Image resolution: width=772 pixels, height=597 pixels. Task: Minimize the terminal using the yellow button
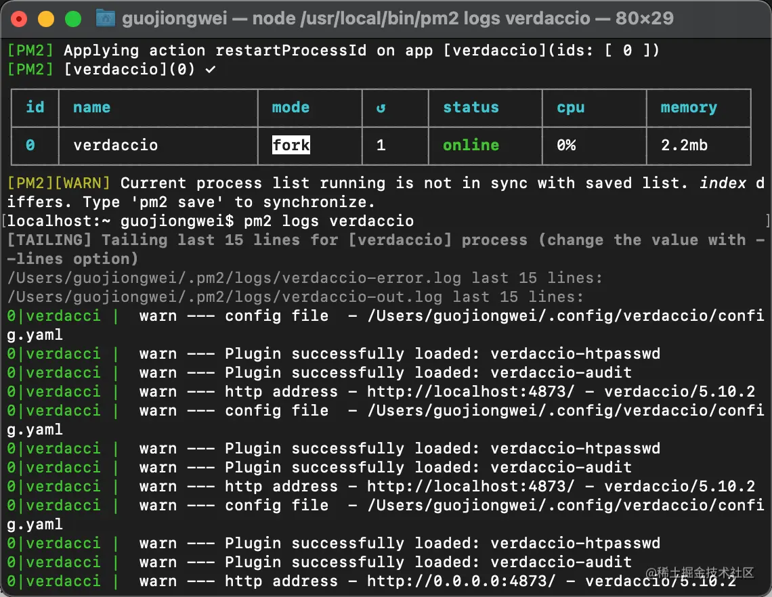point(46,19)
